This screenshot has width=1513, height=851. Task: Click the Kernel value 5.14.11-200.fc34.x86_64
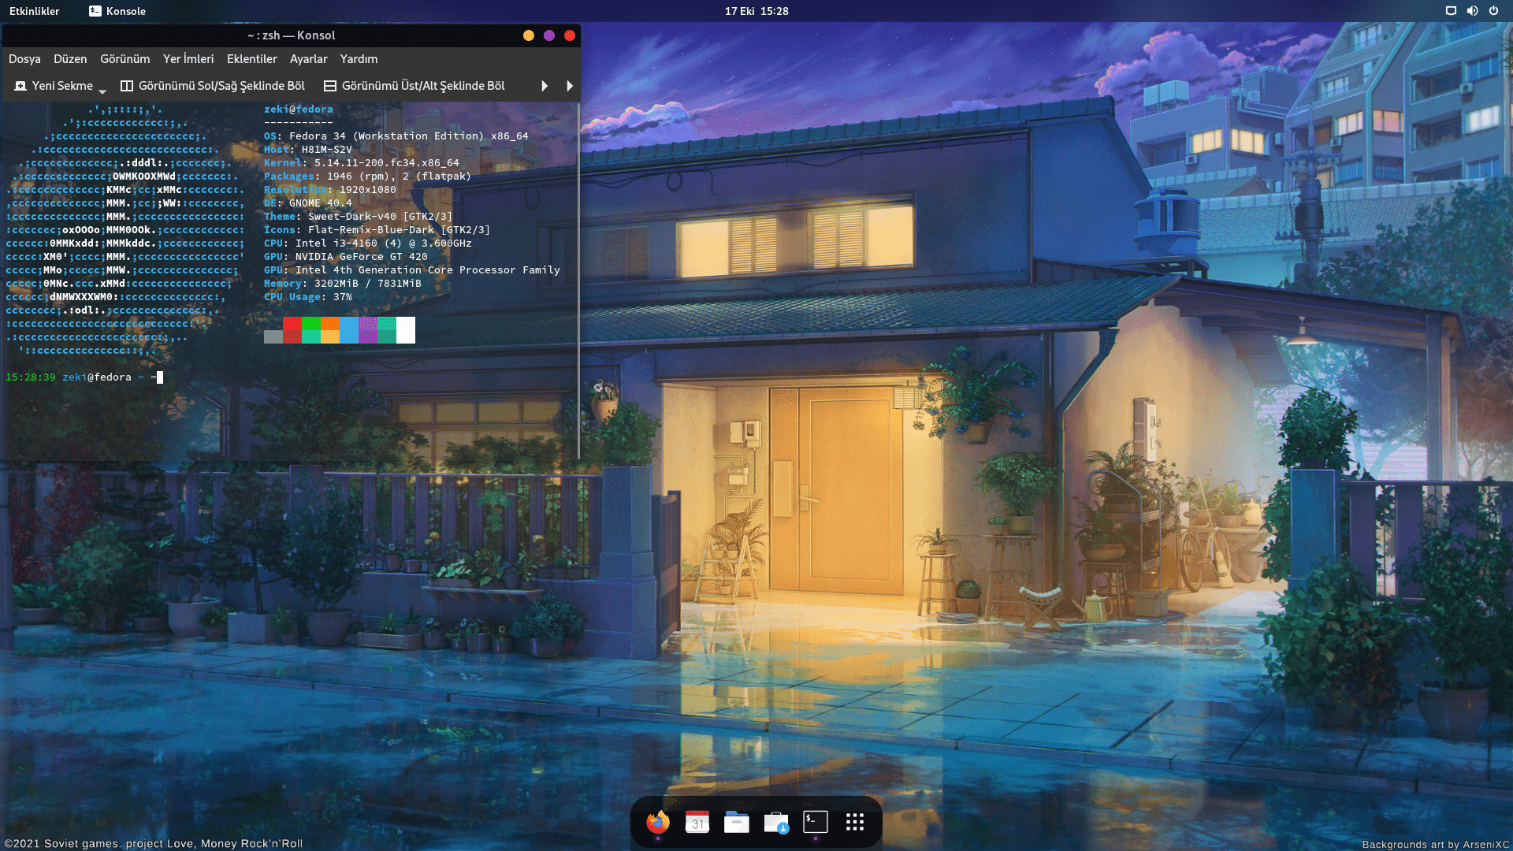387,163
